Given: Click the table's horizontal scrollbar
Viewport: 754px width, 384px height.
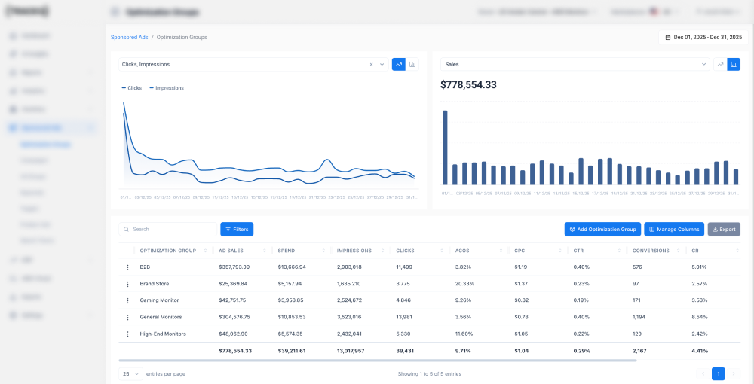Looking at the screenshot, I should (378, 361).
